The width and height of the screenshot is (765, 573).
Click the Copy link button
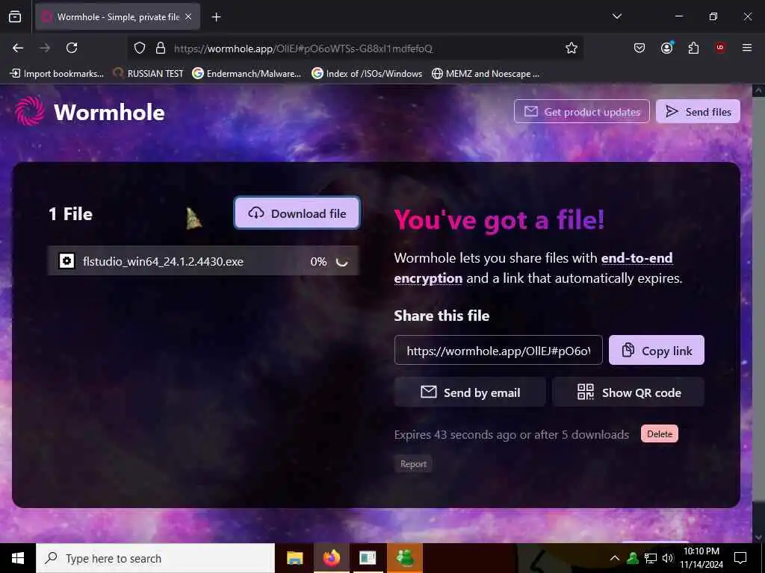657,351
